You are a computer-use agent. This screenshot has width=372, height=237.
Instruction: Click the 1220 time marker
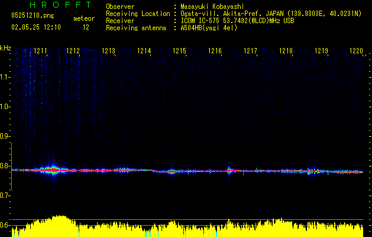click(357, 51)
